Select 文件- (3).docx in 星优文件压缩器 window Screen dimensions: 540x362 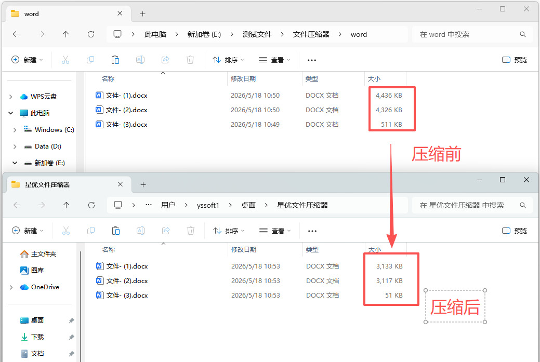click(122, 295)
